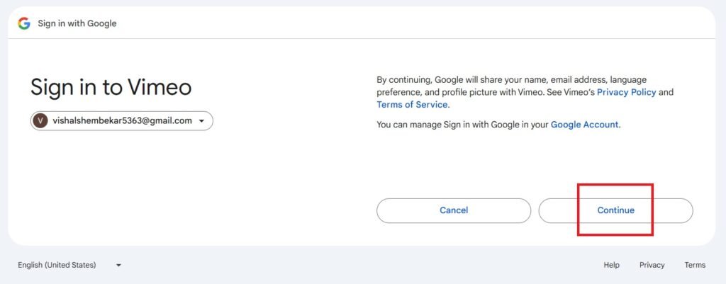Click the "Sign in with Google" header text

coord(77,23)
